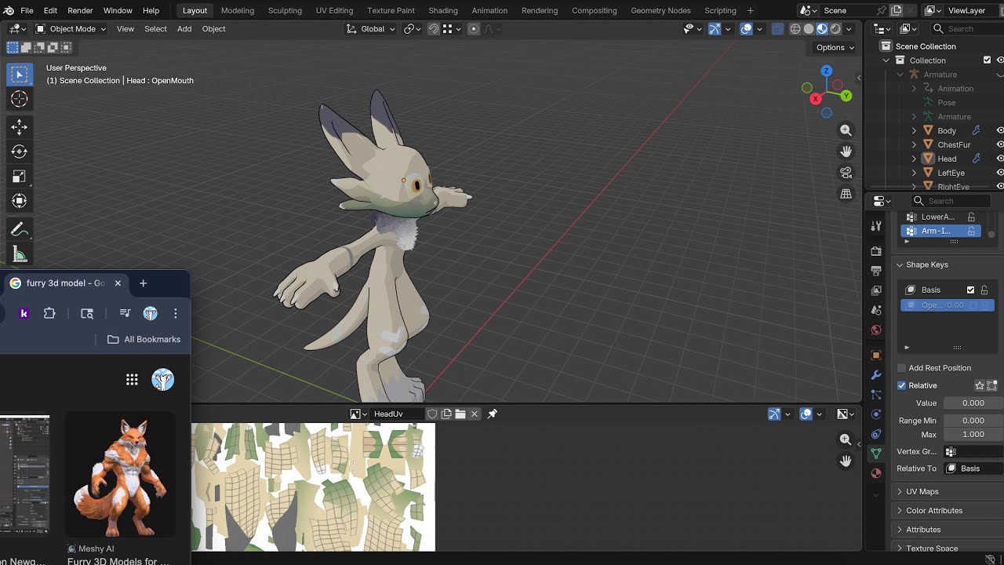Expand the Head object in outliner
This screenshot has height=565, width=1004.
(x=914, y=159)
